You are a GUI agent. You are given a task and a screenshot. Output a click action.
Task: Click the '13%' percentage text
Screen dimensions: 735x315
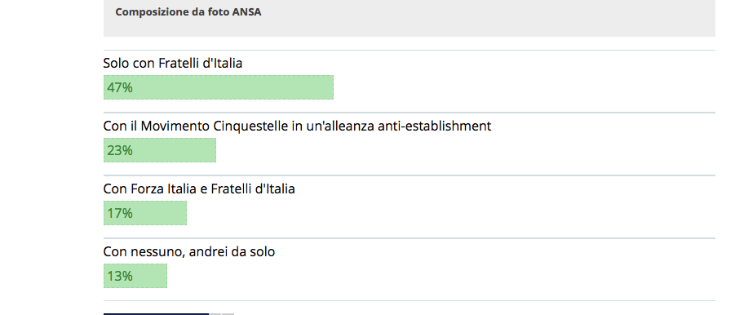tap(120, 276)
